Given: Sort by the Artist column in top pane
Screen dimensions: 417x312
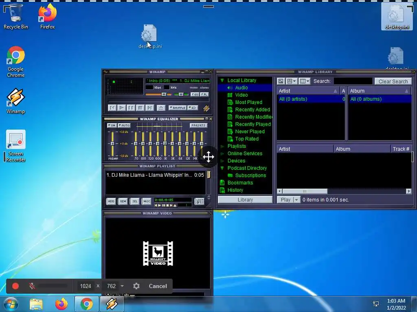Looking at the screenshot, I should coord(308,91).
